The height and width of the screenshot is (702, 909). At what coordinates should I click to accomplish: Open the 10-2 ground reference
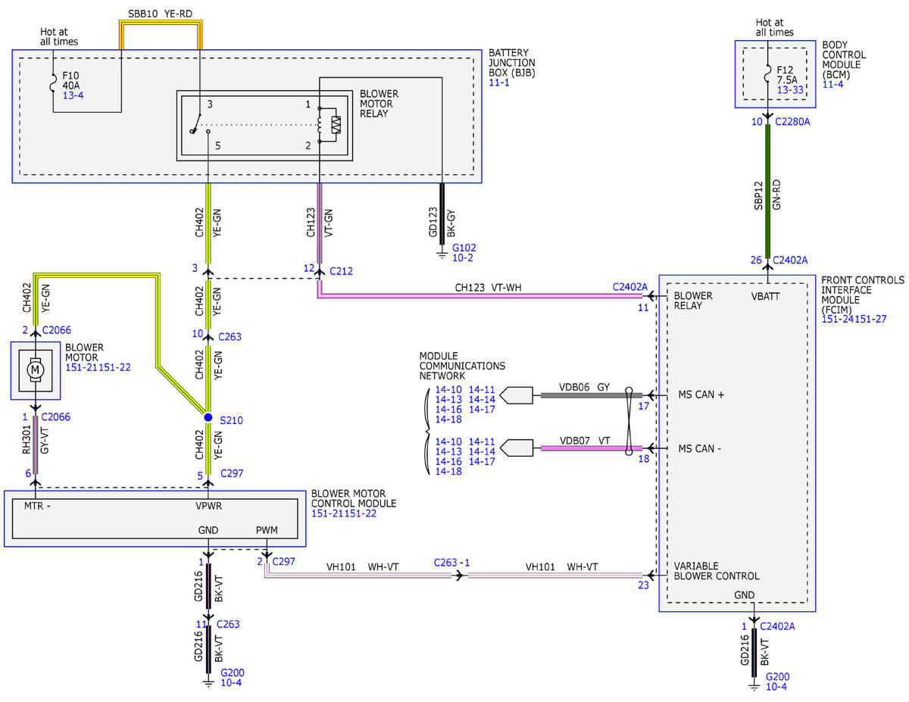[x=461, y=258]
